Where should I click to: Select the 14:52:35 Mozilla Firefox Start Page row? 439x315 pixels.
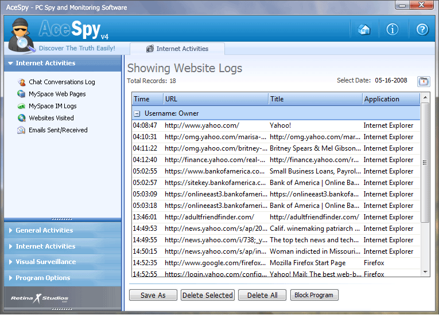coord(276,263)
